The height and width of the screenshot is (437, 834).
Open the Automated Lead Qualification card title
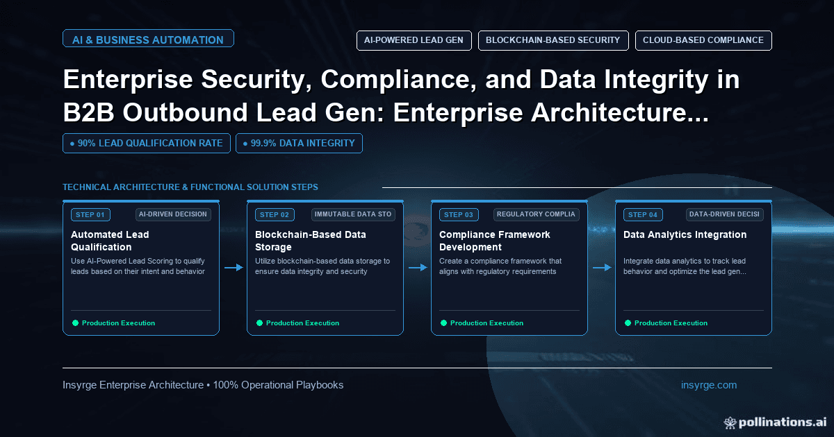[110, 241]
